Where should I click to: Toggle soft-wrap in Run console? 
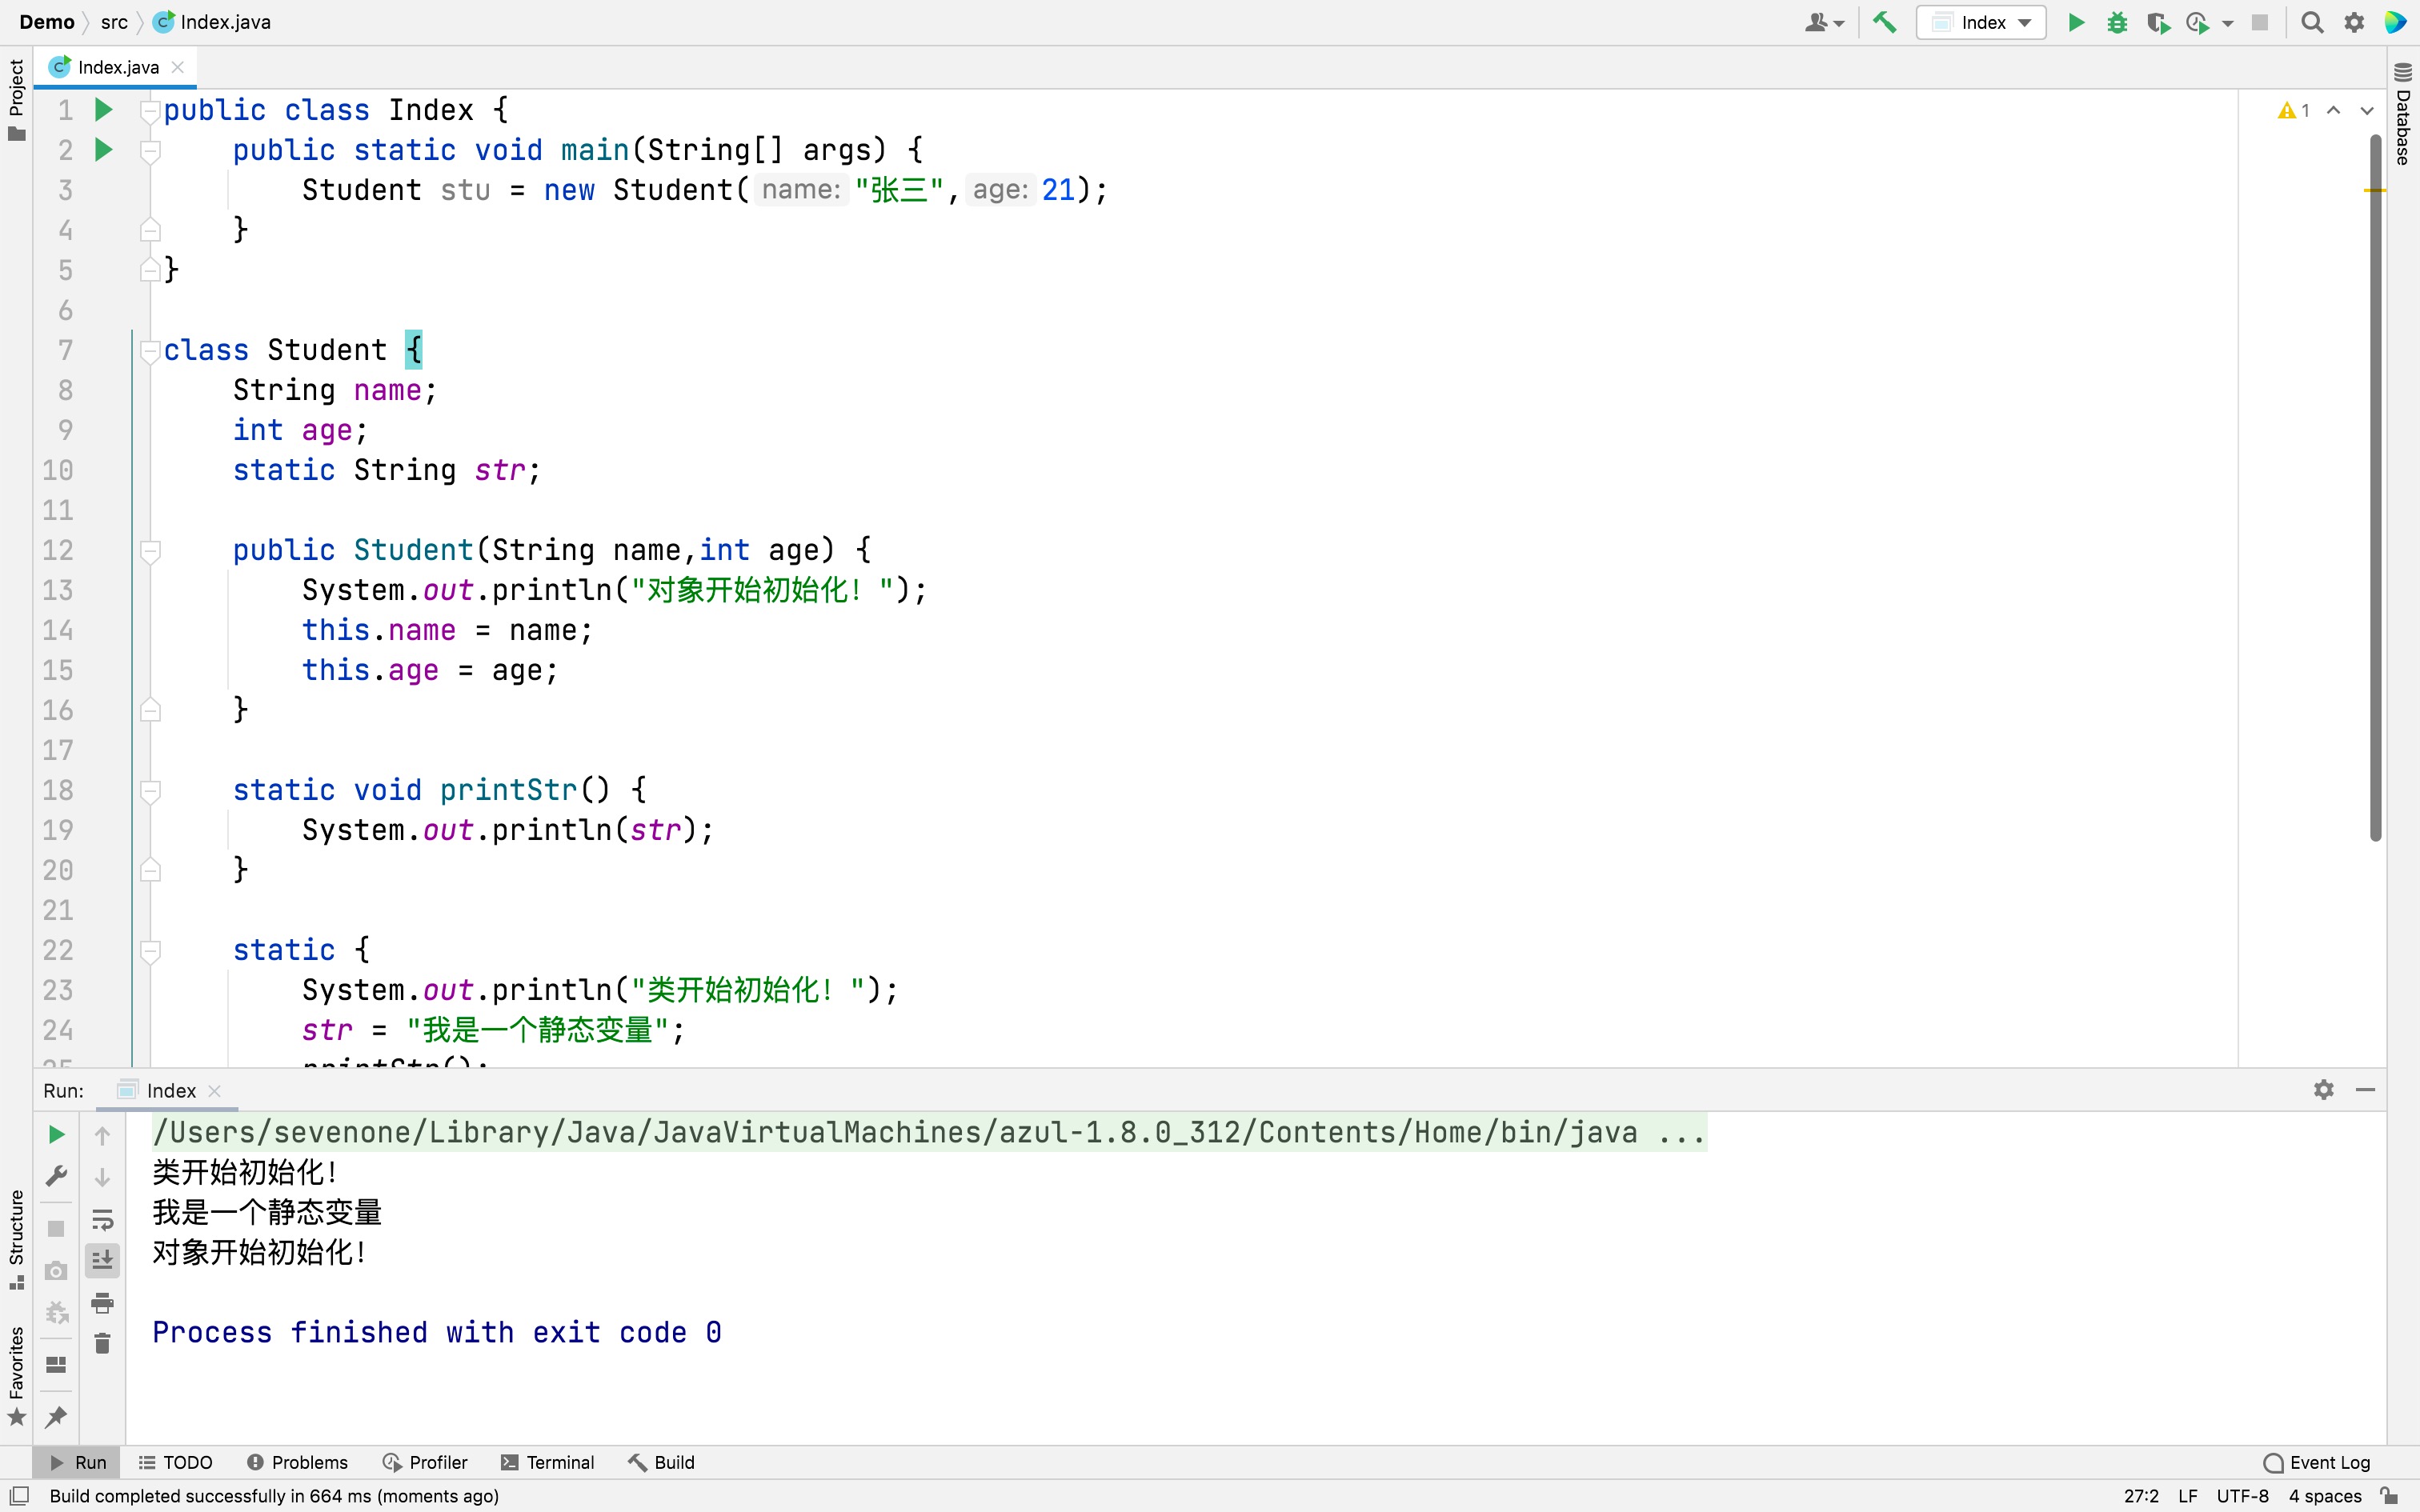pyautogui.click(x=102, y=1219)
